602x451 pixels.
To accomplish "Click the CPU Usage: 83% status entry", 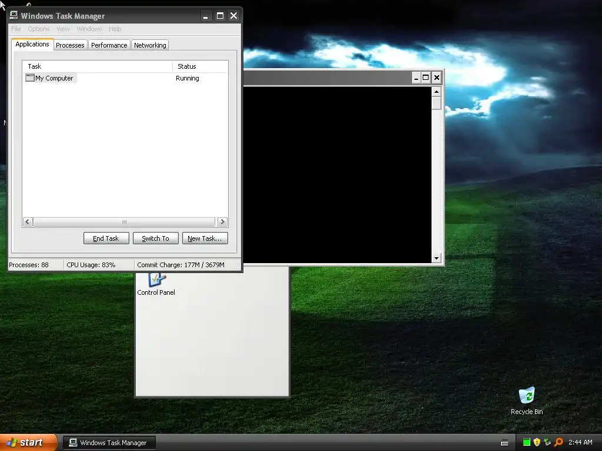I will (x=91, y=265).
